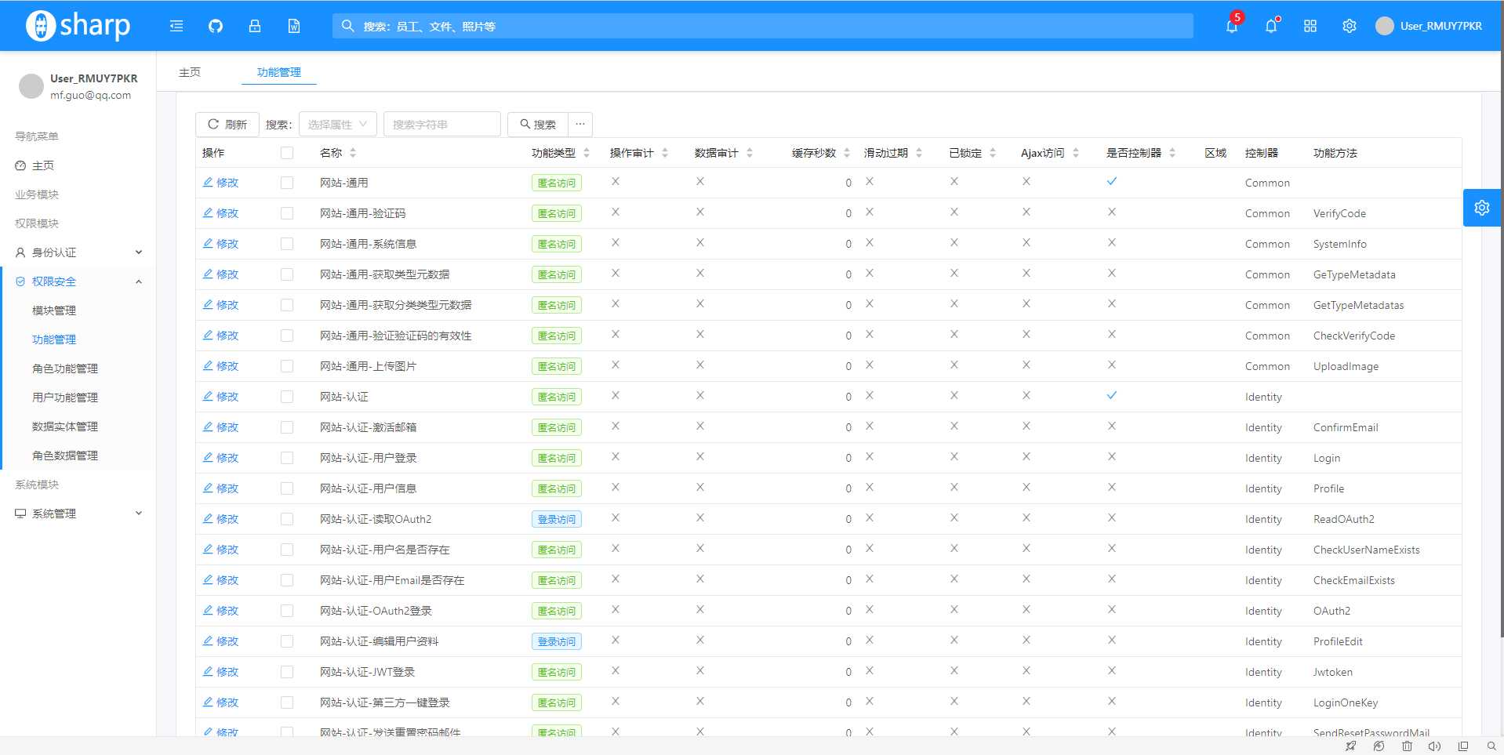
Task: Click user avatar in top right
Action: coord(1385,26)
